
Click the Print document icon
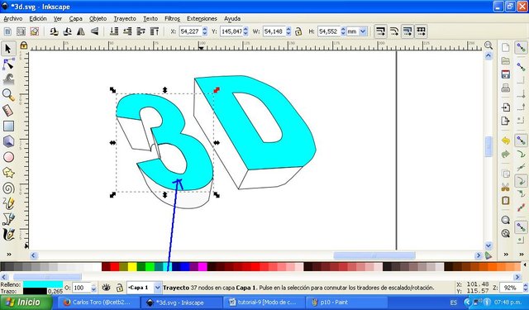click(505, 88)
